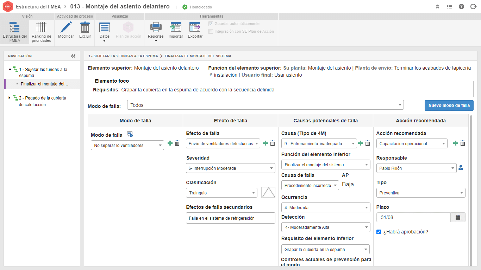Viewport: 481px width, 270px height.
Task: Open Ranking de prioridades view
Action: 41,32
